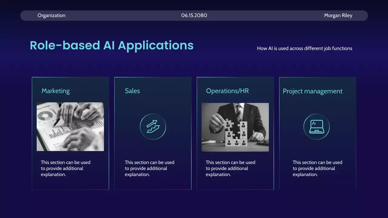
Task: Select the date 06.15.2080 in header
Action: tap(194, 15)
